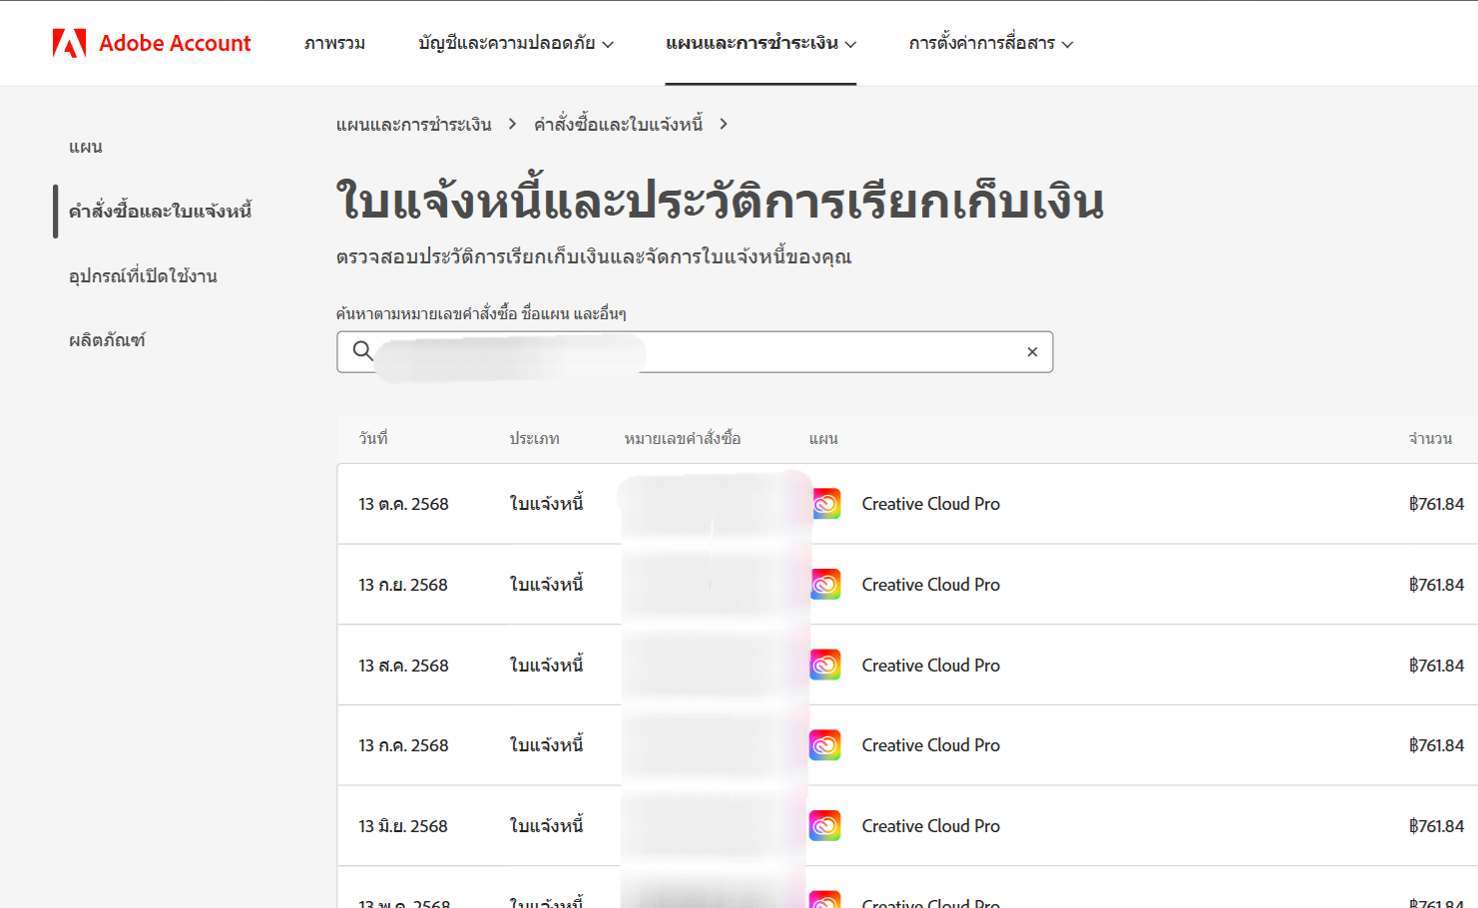Click ใบแจ้งหนี้ in the 13 มิ.ย. 2568 row
This screenshot has width=1478, height=908.
546,825
